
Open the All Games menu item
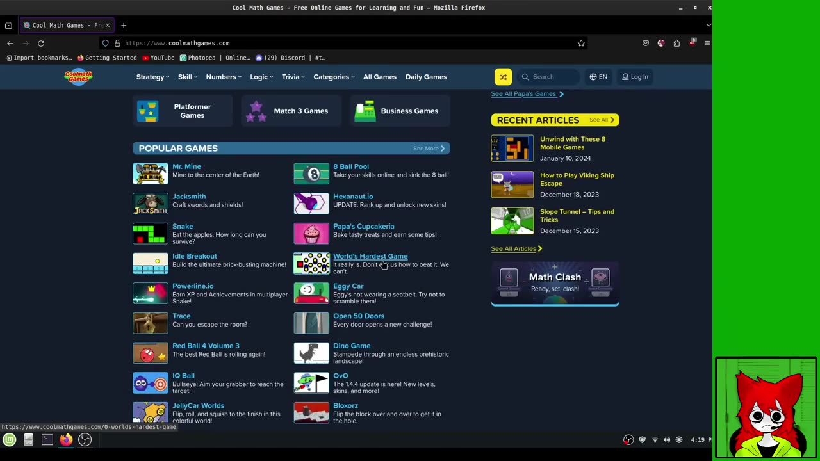click(380, 77)
